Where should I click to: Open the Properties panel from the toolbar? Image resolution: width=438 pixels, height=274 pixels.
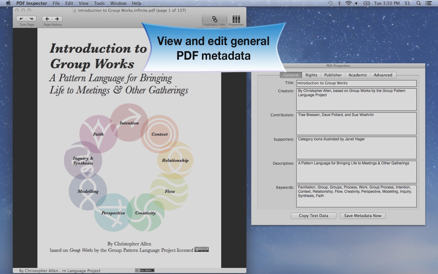click(x=236, y=19)
